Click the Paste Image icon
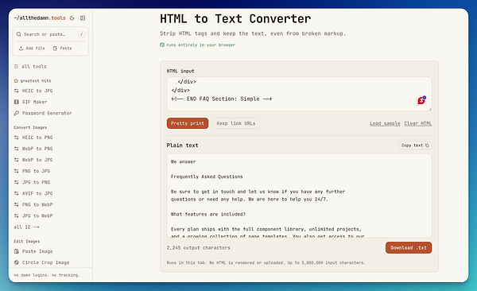Screen dimensions: 477x291 click(x=17, y=251)
